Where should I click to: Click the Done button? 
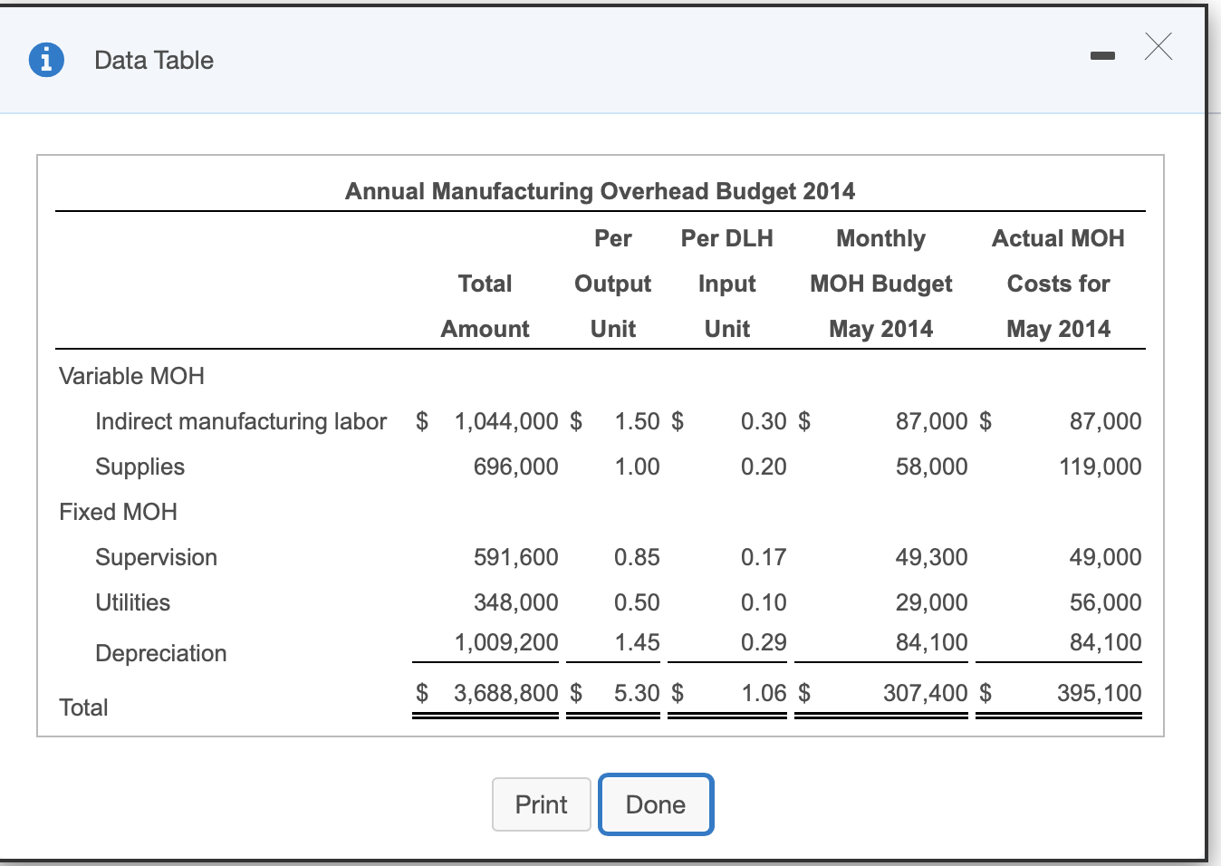tap(656, 804)
